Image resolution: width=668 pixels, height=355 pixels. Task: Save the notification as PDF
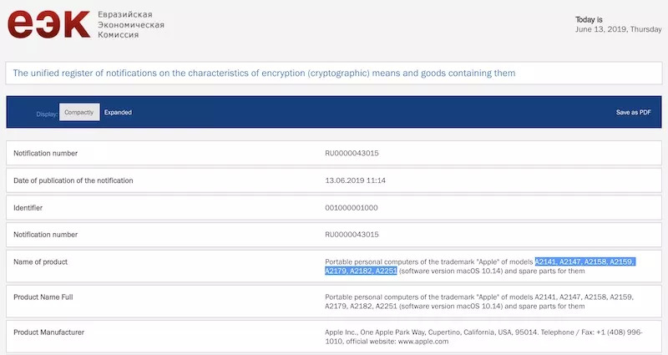point(633,112)
